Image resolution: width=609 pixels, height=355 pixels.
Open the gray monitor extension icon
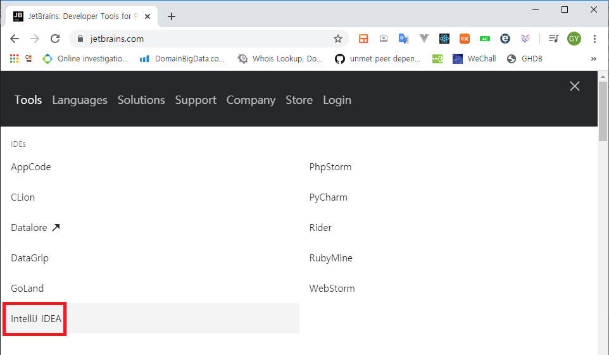coord(384,39)
